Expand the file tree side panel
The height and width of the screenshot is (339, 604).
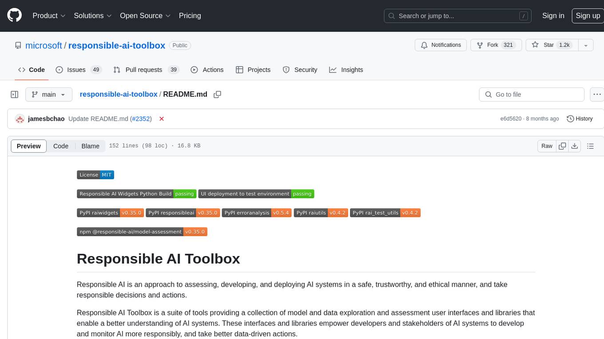[15, 95]
